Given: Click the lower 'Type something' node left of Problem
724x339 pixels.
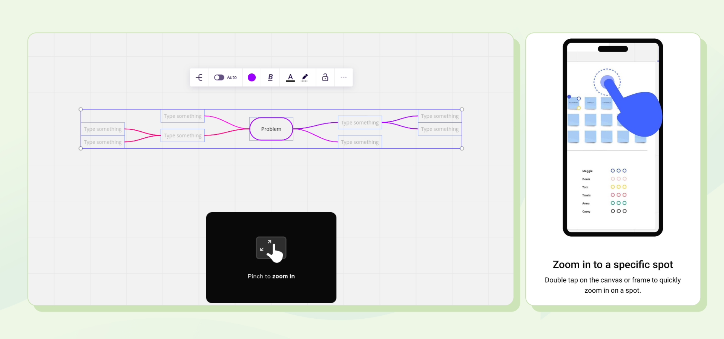Looking at the screenshot, I should 183,135.
